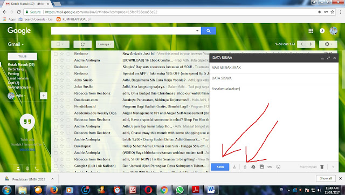The height and width of the screenshot is (195, 345).
Task: Click the blue Kirim send button
Action: pos(220,167)
